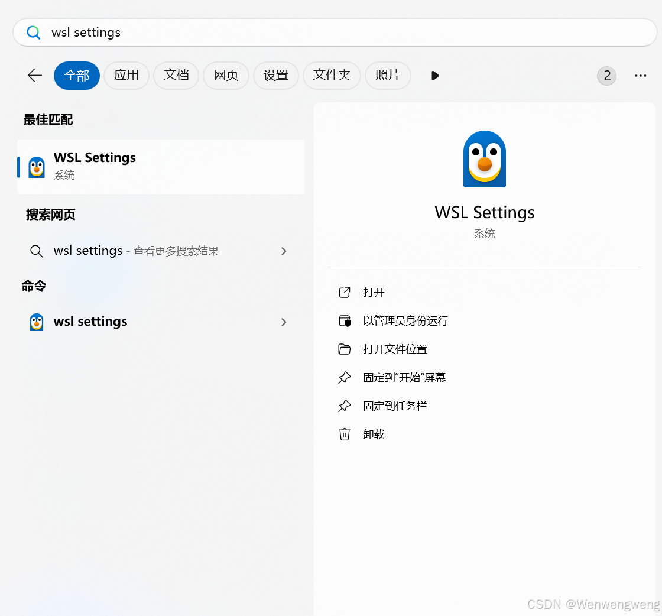Click the trash icon next to 卸载
The image size is (662, 616).
click(345, 434)
